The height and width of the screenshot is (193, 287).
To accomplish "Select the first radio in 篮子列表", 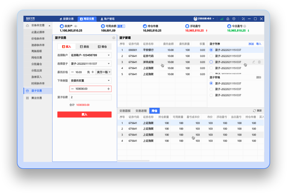I will (x=211, y=50).
